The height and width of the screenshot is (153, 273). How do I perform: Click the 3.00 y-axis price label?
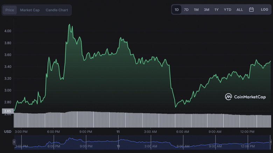[x=8, y=90]
